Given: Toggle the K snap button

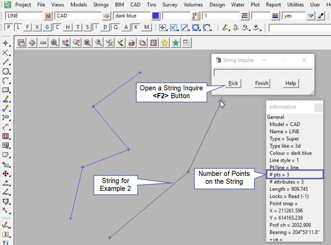Looking at the screenshot, I should [x=136, y=27].
